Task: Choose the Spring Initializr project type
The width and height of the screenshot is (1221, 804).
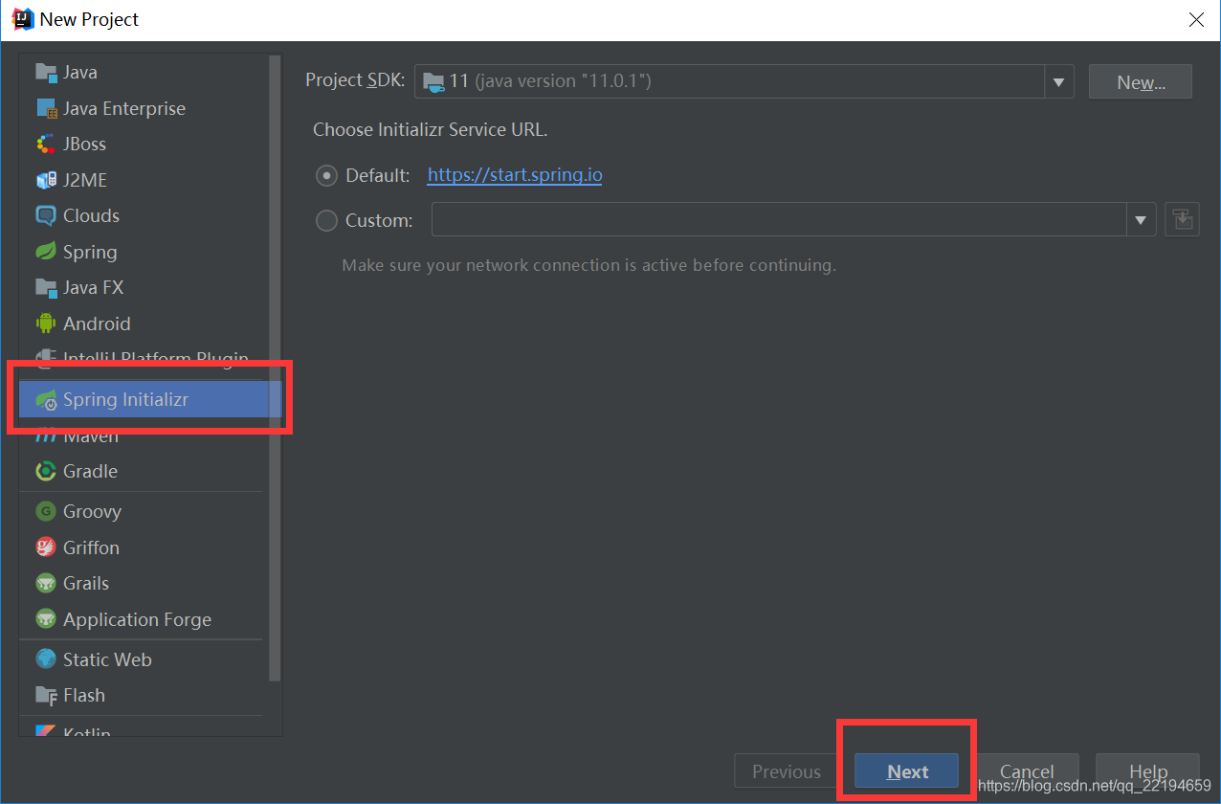Action: (150, 400)
